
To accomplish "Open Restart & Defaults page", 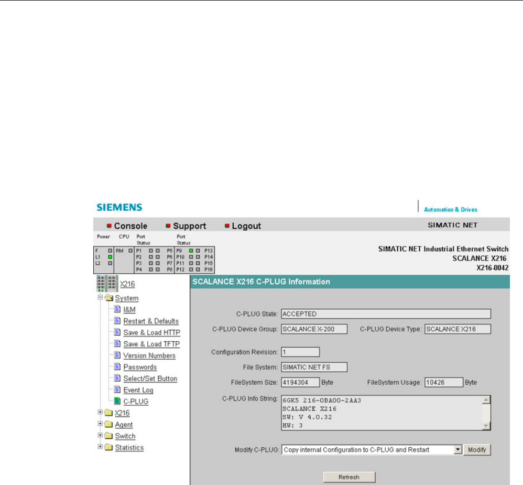I will 151,321.
